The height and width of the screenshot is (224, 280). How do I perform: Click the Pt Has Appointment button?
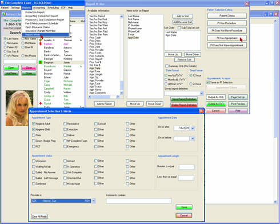point(227,38)
